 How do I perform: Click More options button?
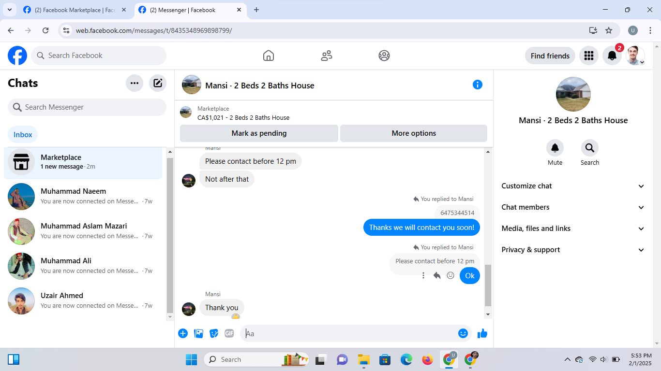[414, 133]
